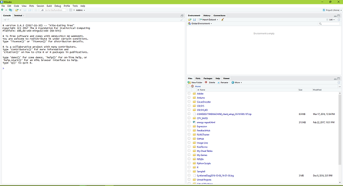The image size is (343, 186).
Task: Clear environment objects with the broom icon
Action: pos(222,20)
